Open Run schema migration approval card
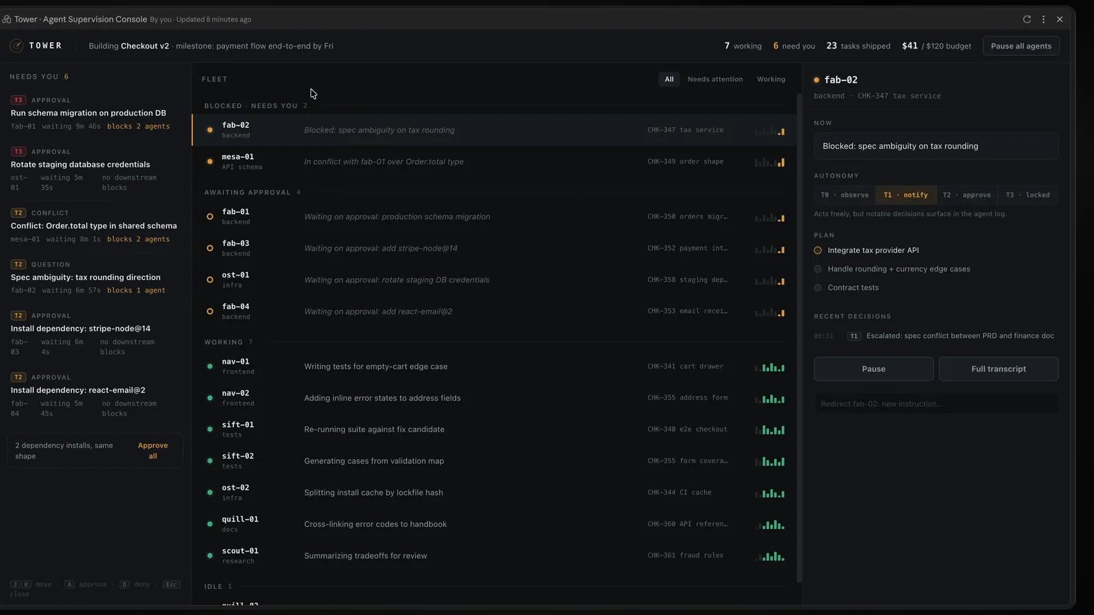The width and height of the screenshot is (1094, 615). 95,113
